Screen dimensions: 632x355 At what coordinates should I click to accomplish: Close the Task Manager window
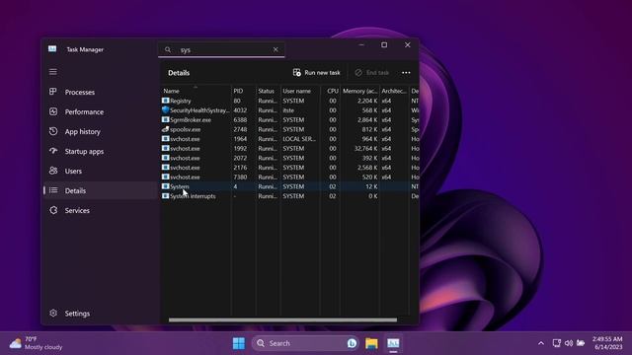pyautogui.click(x=408, y=45)
